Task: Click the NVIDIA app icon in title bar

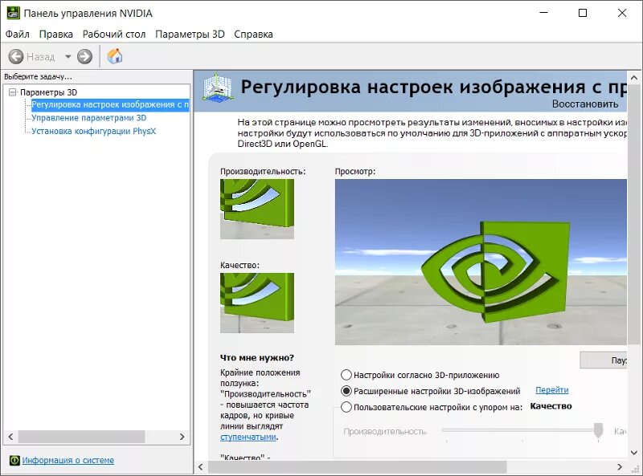Action: pos(13,13)
